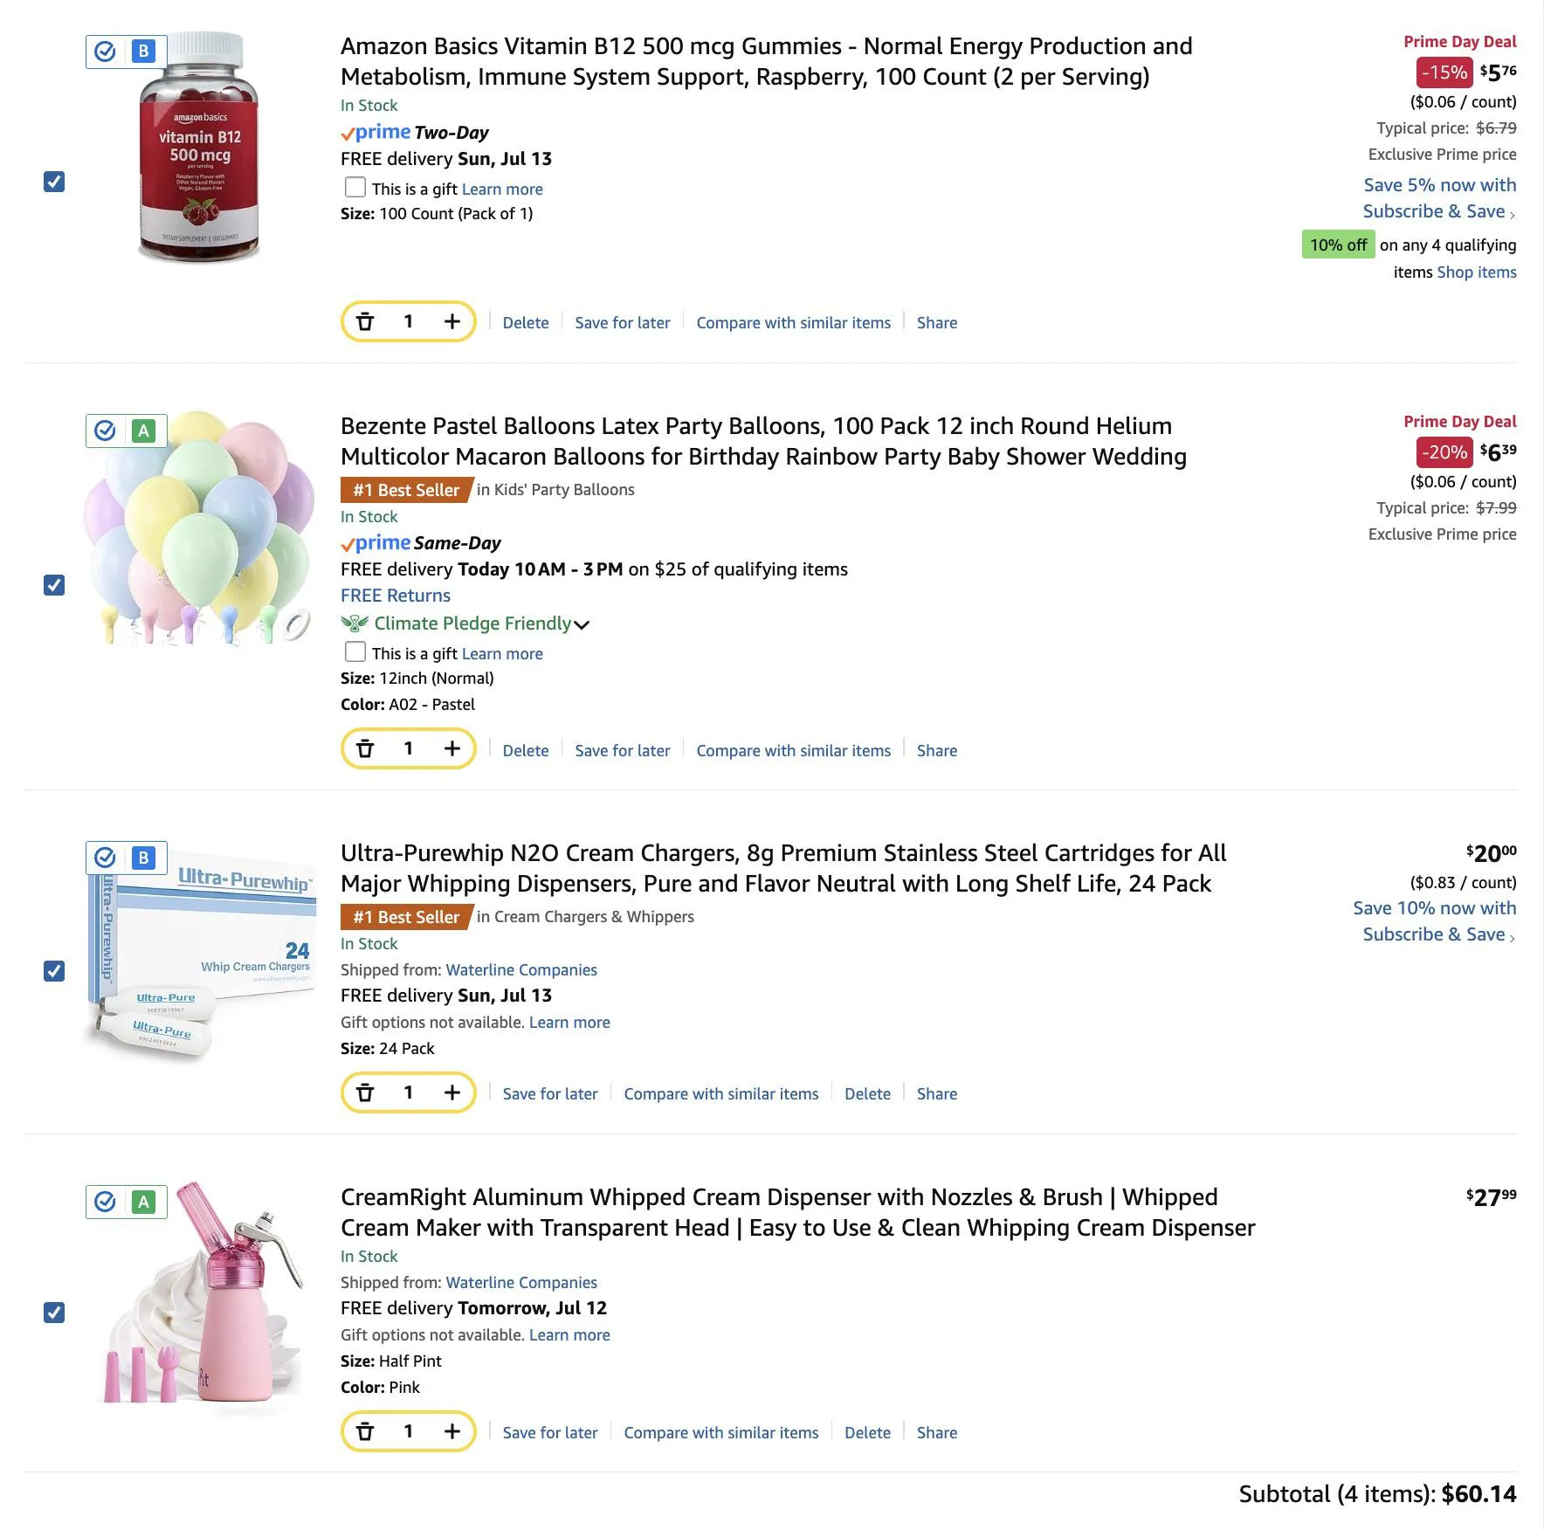1544x1530 pixels.
Task: Save the Bezente balloons for later
Action: [x=622, y=750]
